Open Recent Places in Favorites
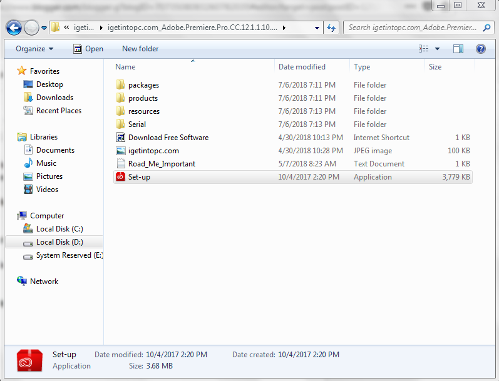The image size is (499, 381). [59, 111]
